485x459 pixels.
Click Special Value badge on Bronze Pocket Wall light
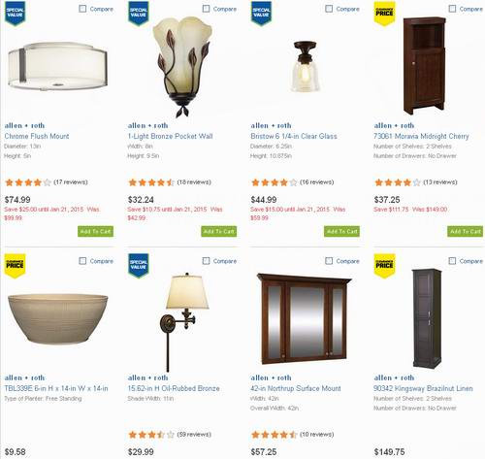(x=139, y=13)
